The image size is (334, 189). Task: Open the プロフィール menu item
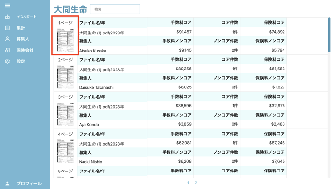point(29,183)
